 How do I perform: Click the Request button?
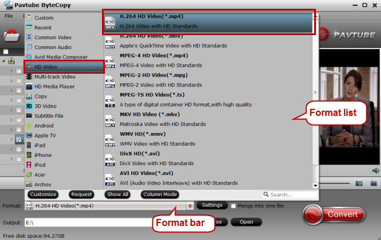point(81,194)
